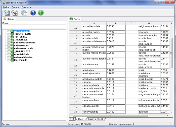Select column B header
Viewport: 176px width, 127px height.
click(x=116, y=23)
